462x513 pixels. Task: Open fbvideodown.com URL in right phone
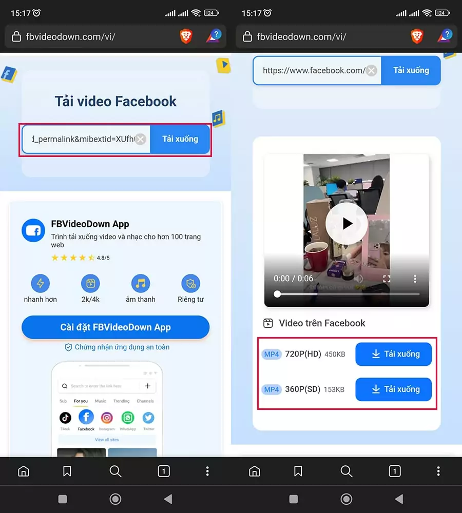(x=301, y=36)
